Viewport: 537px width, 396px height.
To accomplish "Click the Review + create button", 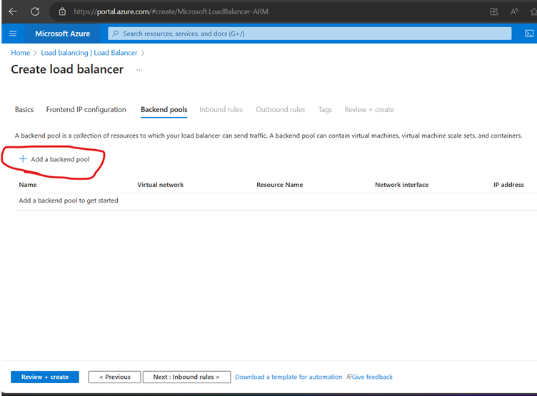I will click(45, 377).
